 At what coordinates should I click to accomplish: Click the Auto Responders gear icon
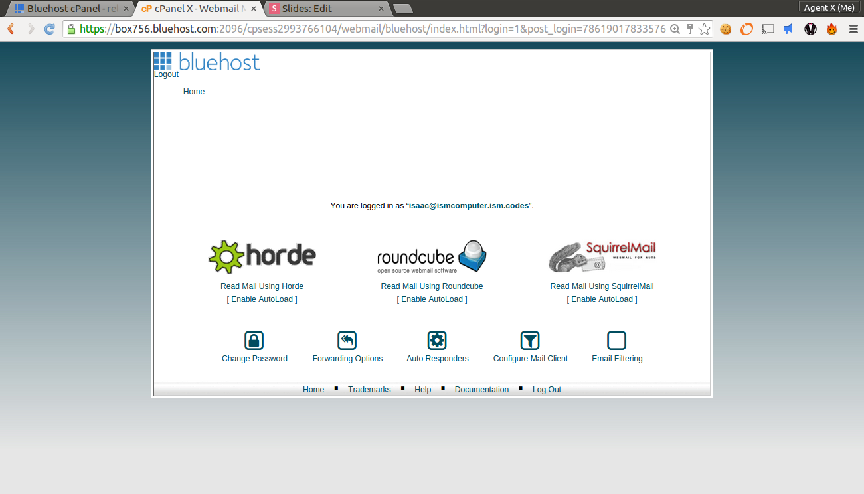click(x=437, y=341)
